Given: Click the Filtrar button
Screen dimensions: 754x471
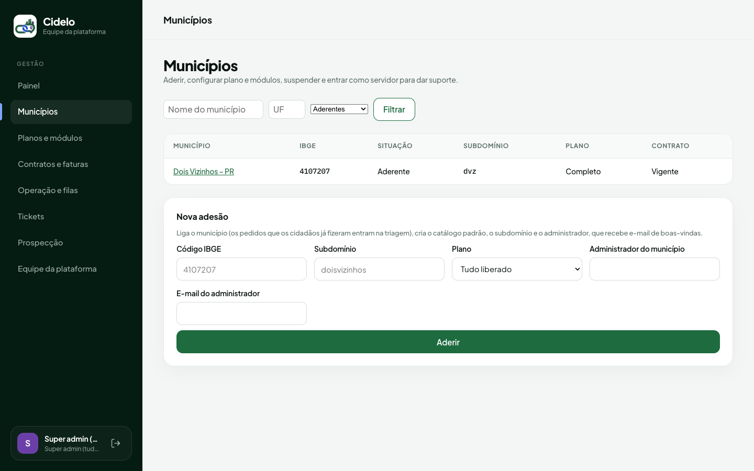Looking at the screenshot, I should [394, 109].
